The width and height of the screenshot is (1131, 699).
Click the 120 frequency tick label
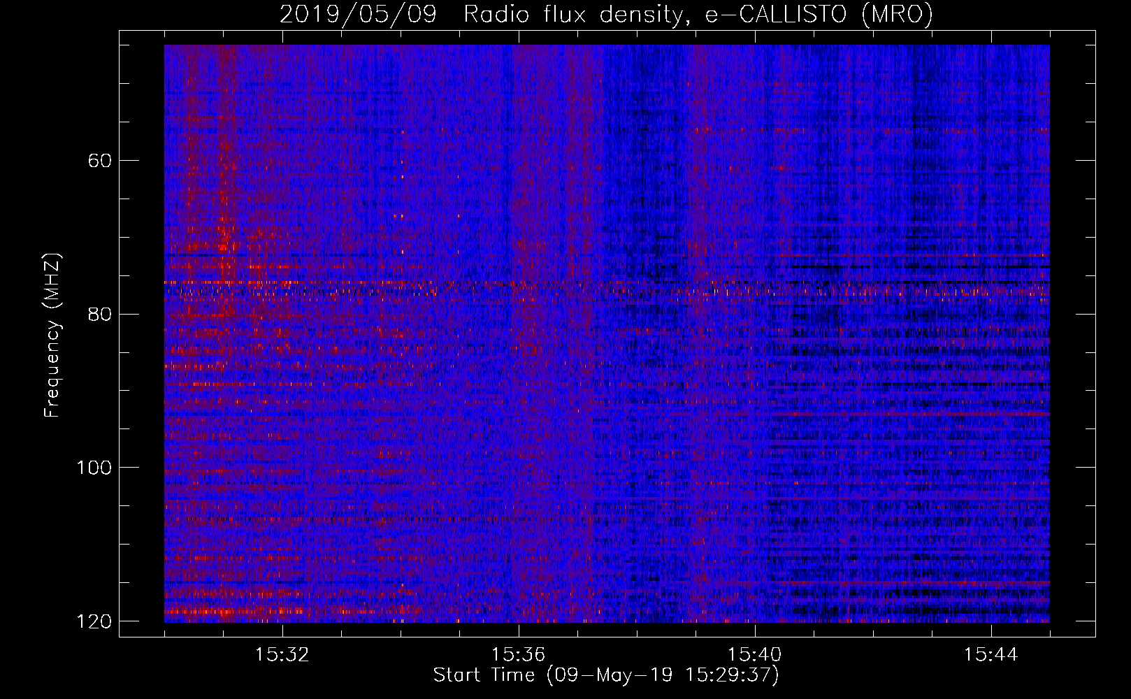(94, 621)
